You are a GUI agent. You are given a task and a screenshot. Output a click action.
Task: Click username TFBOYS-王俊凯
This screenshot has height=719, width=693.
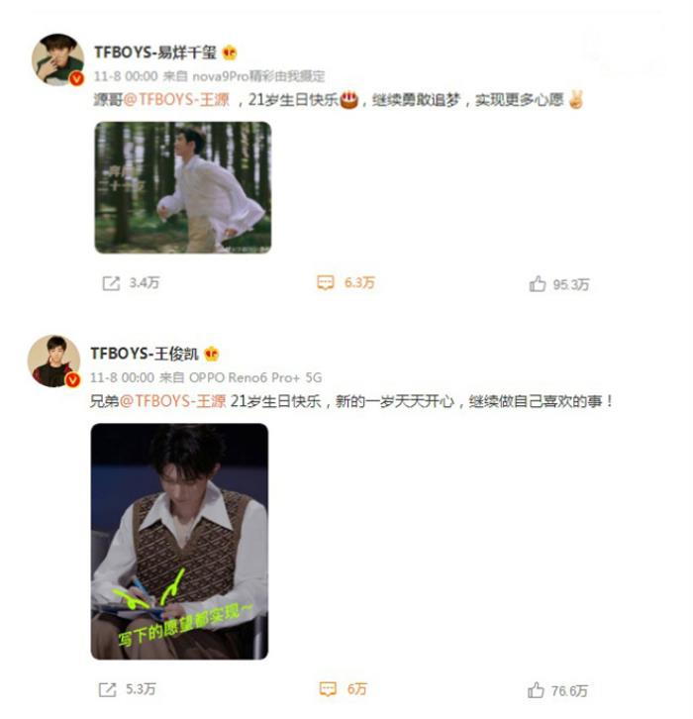click(145, 354)
